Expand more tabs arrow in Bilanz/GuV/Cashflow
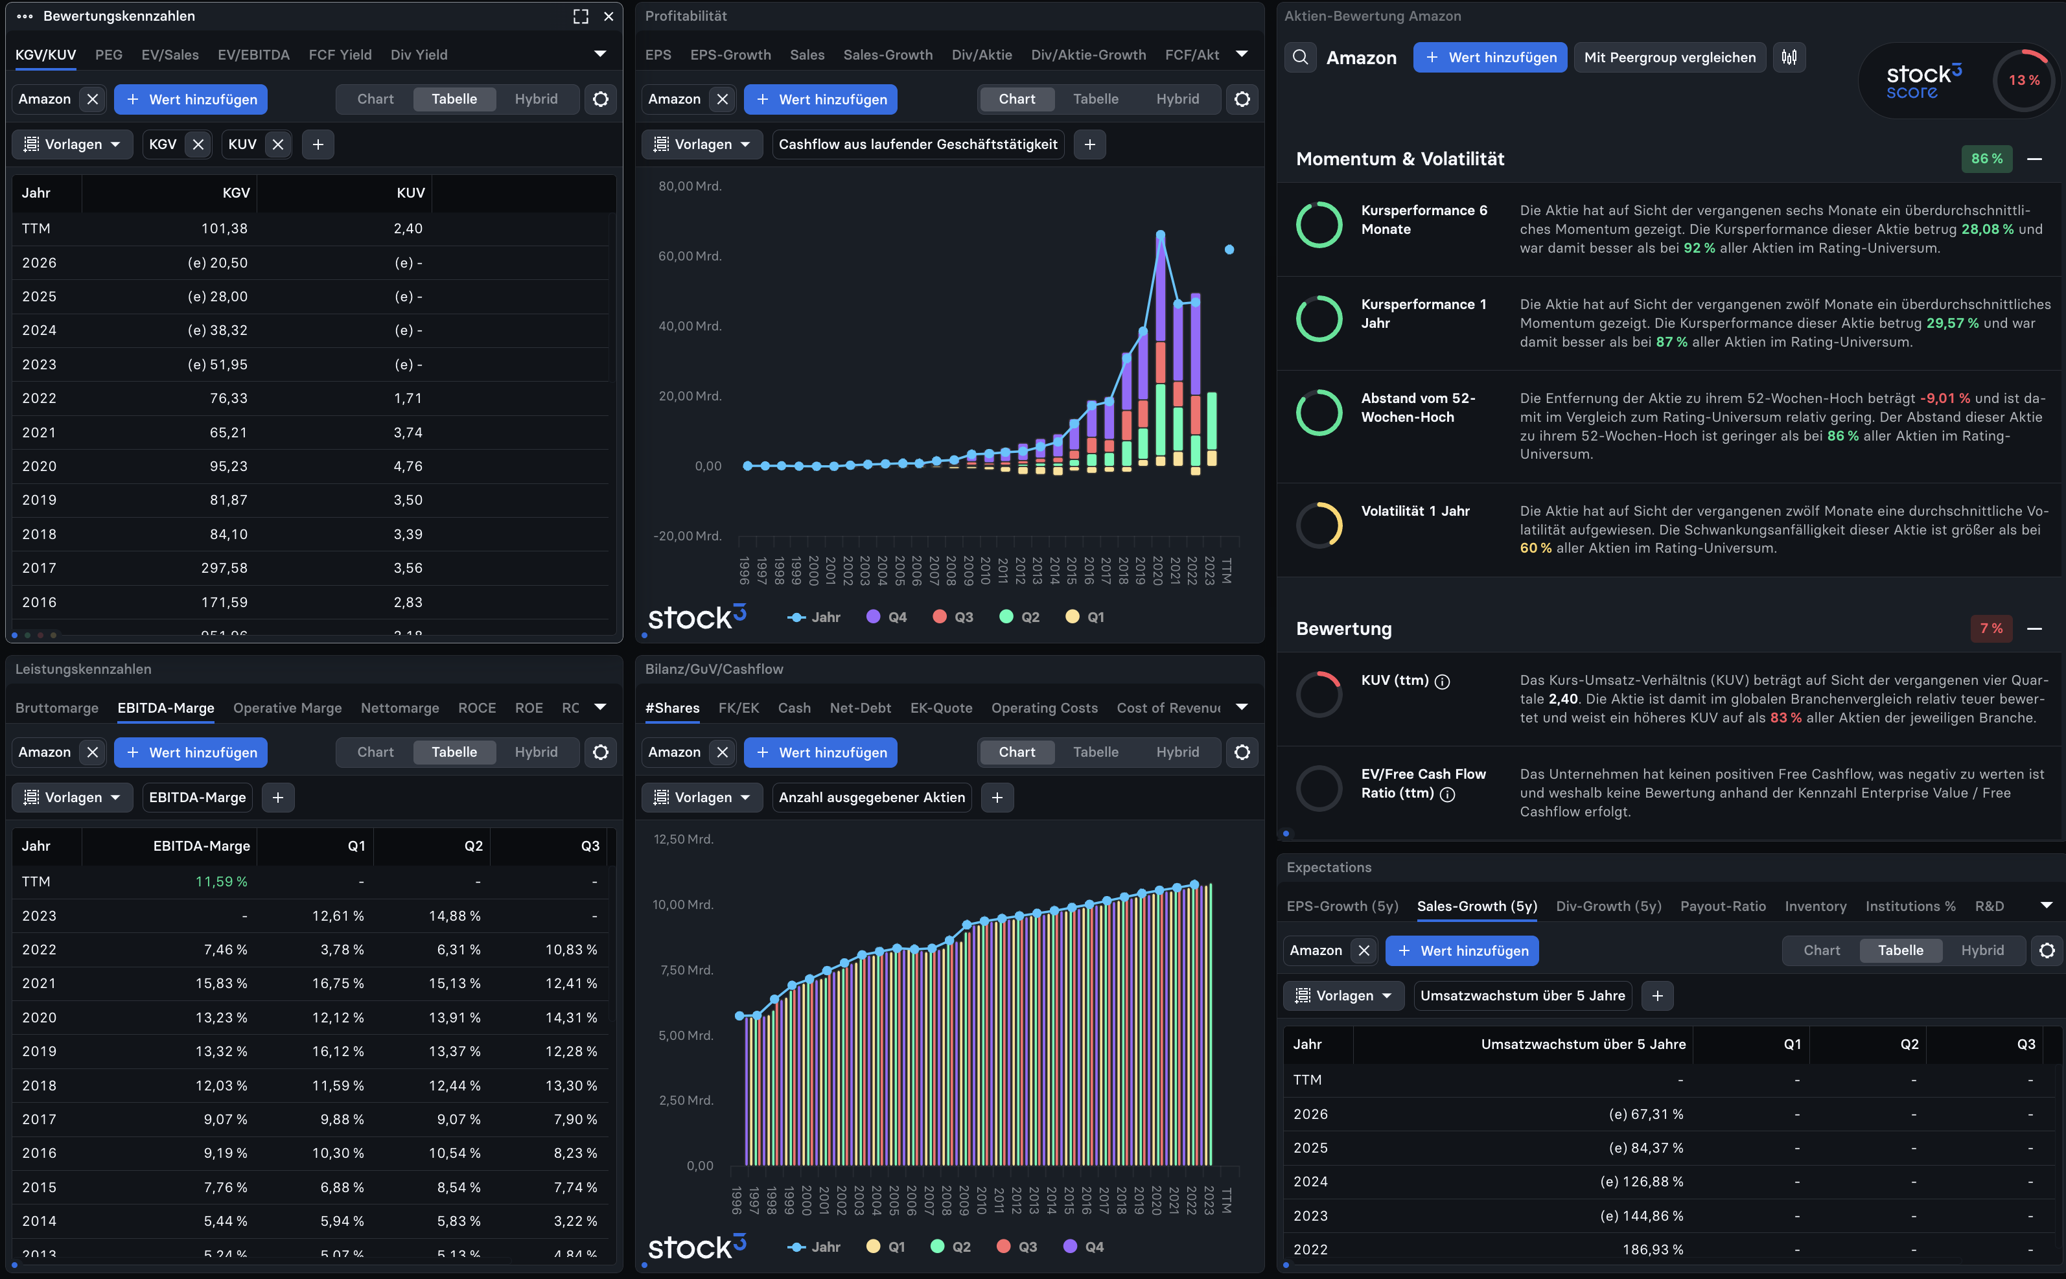Image resolution: width=2066 pixels, height=1279 pixels. (x=1241, y=707)
